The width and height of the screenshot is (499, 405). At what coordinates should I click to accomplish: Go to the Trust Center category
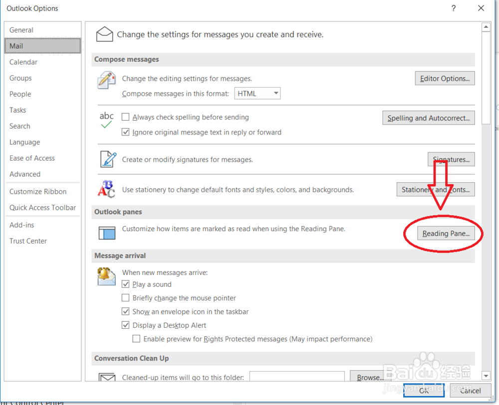(x=42, y=241)
